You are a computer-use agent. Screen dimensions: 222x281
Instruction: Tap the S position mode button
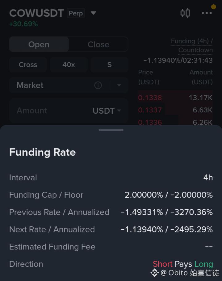point(110,65)
